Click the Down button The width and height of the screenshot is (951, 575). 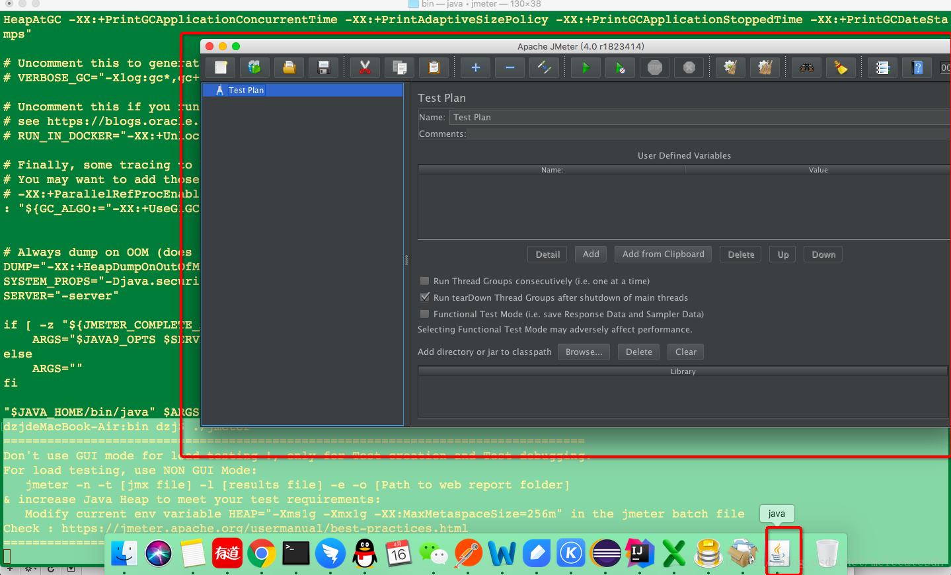pos(823,254)
